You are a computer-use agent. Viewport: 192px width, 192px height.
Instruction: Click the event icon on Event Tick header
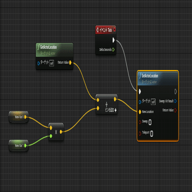(x=98, y=30)
